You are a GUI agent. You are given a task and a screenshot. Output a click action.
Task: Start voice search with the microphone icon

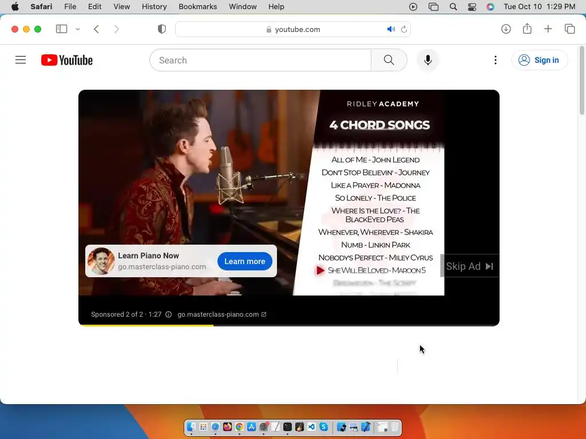click(x=428, y=60)
